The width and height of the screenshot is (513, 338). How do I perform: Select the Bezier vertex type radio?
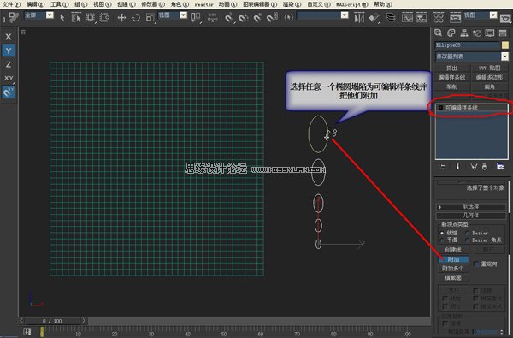[468, 234]
